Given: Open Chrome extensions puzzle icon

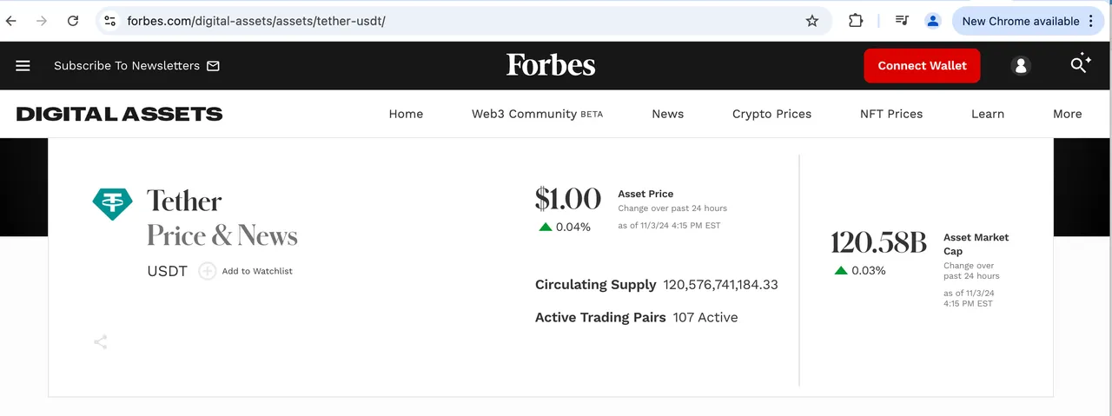Looking at the screenshot, I should coord(856,21).
